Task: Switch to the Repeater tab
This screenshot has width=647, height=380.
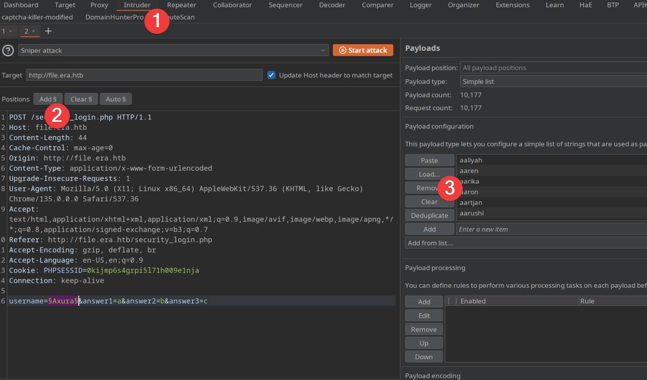Action: [181, 5]
